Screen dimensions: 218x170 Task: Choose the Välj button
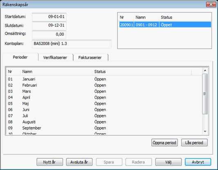(169, 162)
